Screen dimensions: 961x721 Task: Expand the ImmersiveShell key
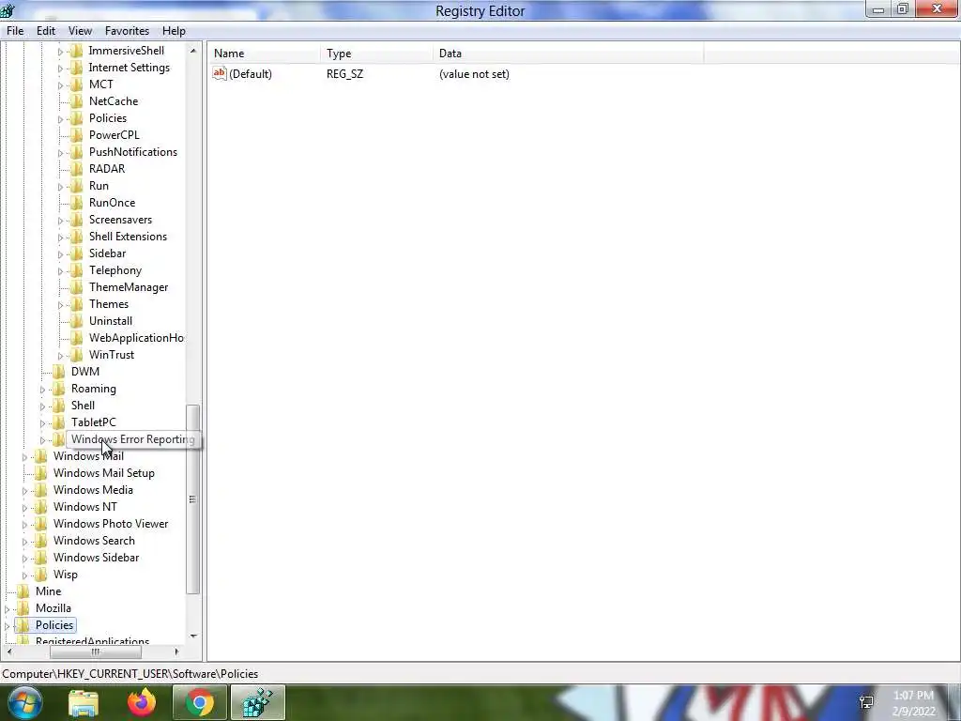[x=60, y=52]
